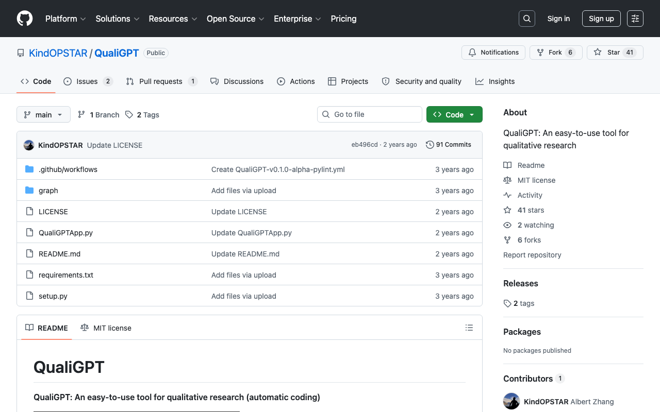This screenshot has height=412, width=660.
Task: Open the Actions tab
Action: click(296, 81)
